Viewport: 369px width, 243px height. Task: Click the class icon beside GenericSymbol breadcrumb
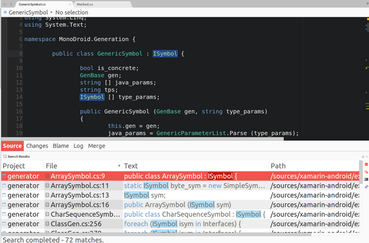5,12
